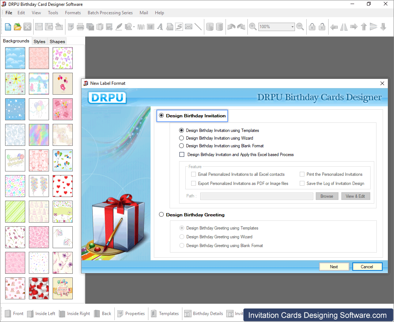Click the left arrow align icon
Screen dimensions: 394x322
[334, 27]
